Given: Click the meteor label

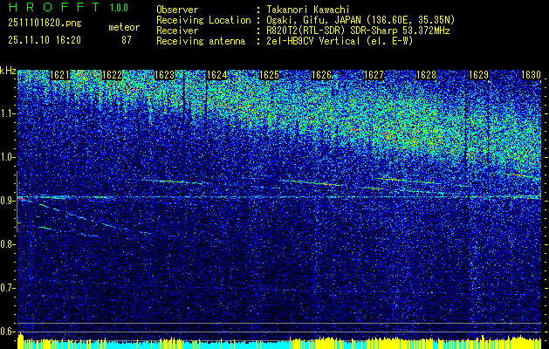Looking at the screenshot, I should tap(124, 27).
